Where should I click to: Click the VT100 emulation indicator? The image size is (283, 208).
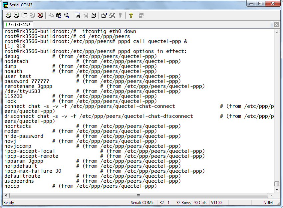click(x=216, y=202)
